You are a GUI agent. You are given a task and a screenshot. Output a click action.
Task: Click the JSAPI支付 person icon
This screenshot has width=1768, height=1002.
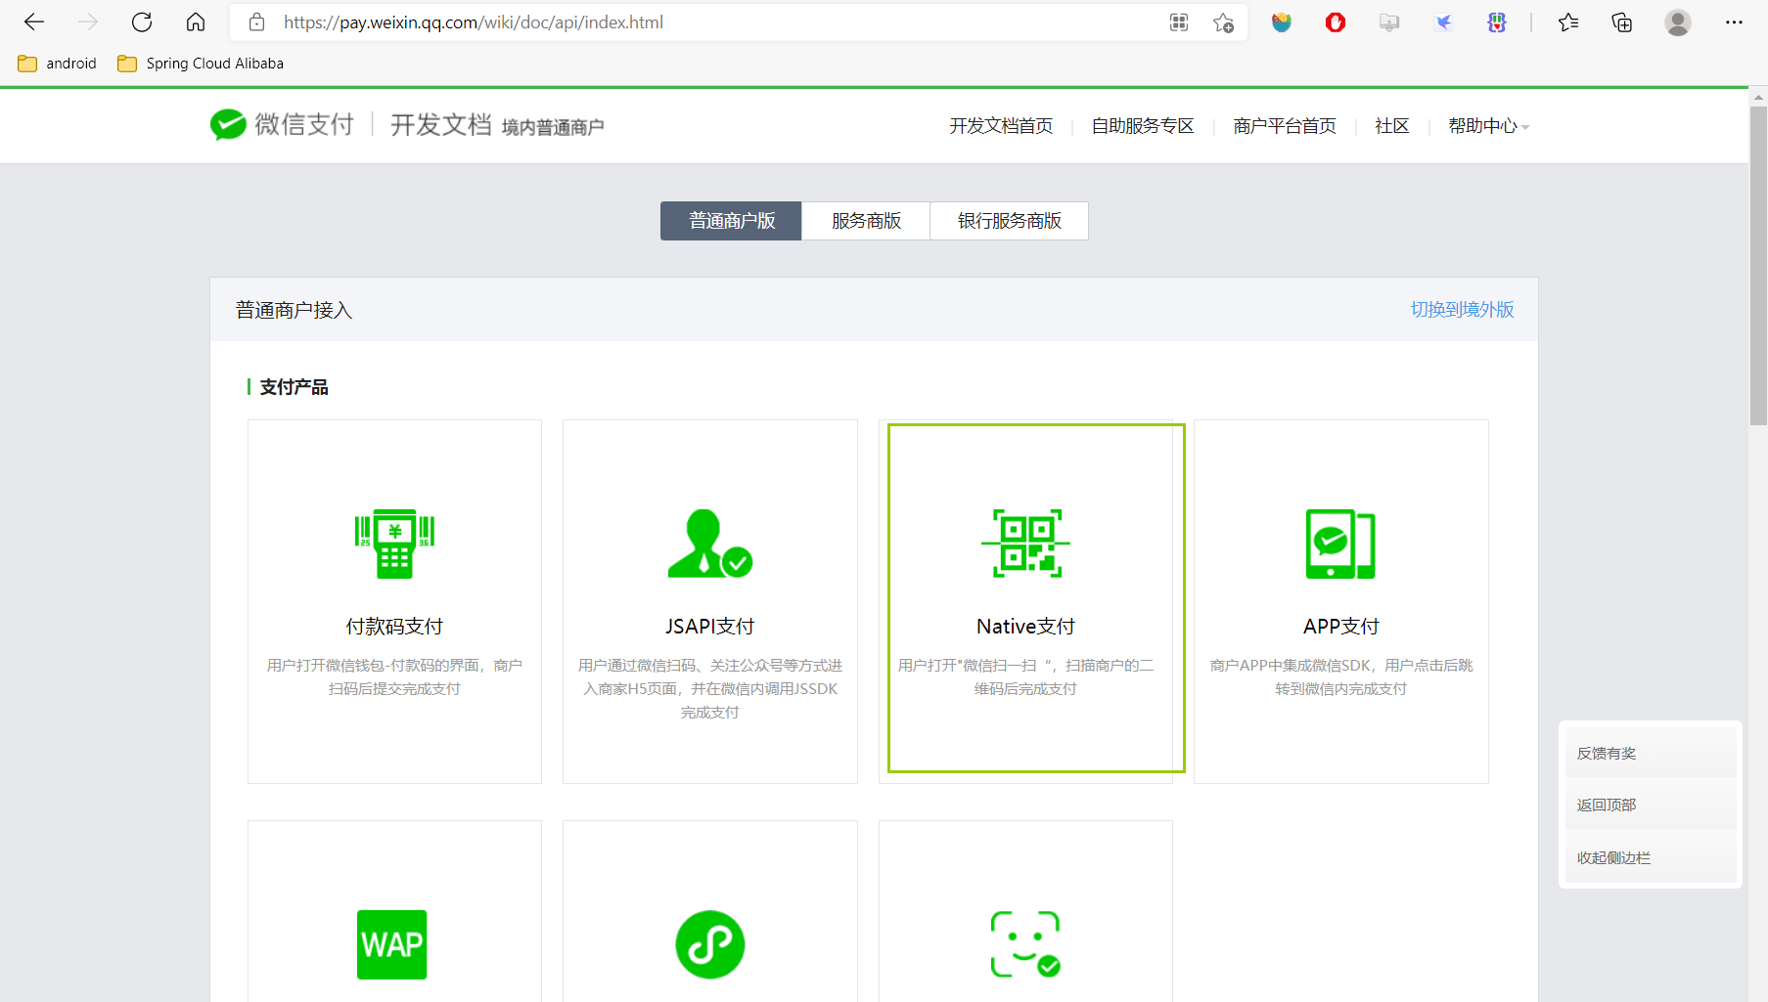pos(709,544)
